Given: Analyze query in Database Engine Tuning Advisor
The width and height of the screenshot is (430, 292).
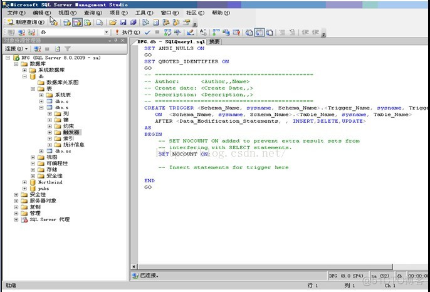Looking at the screenshot, I should click(177, 33).
